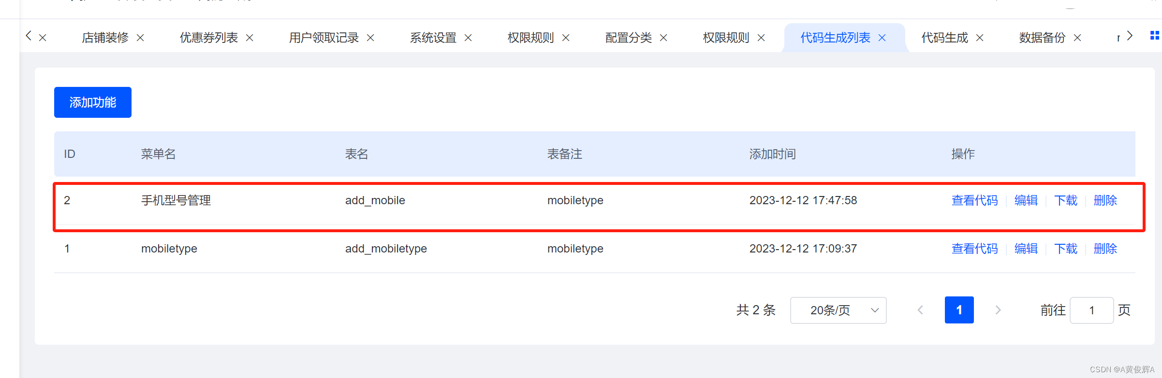Switch to the 优惠券列表 tab
This screenshot has height=378, width=1162.
tap(209, 38)
